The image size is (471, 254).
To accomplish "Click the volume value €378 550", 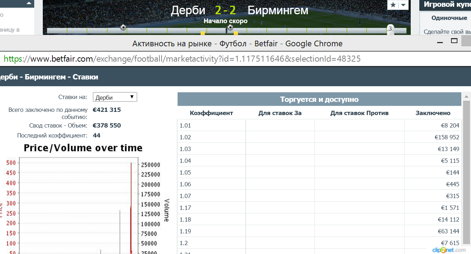I will pos(107,125).
